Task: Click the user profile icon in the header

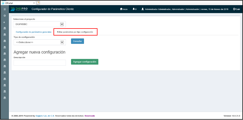Action: (143, 9)
